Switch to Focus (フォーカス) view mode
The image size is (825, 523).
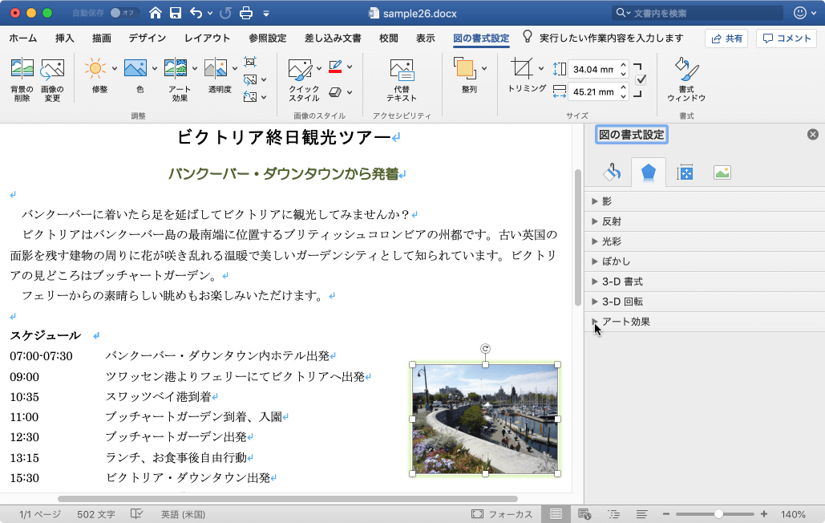(501, 514)
